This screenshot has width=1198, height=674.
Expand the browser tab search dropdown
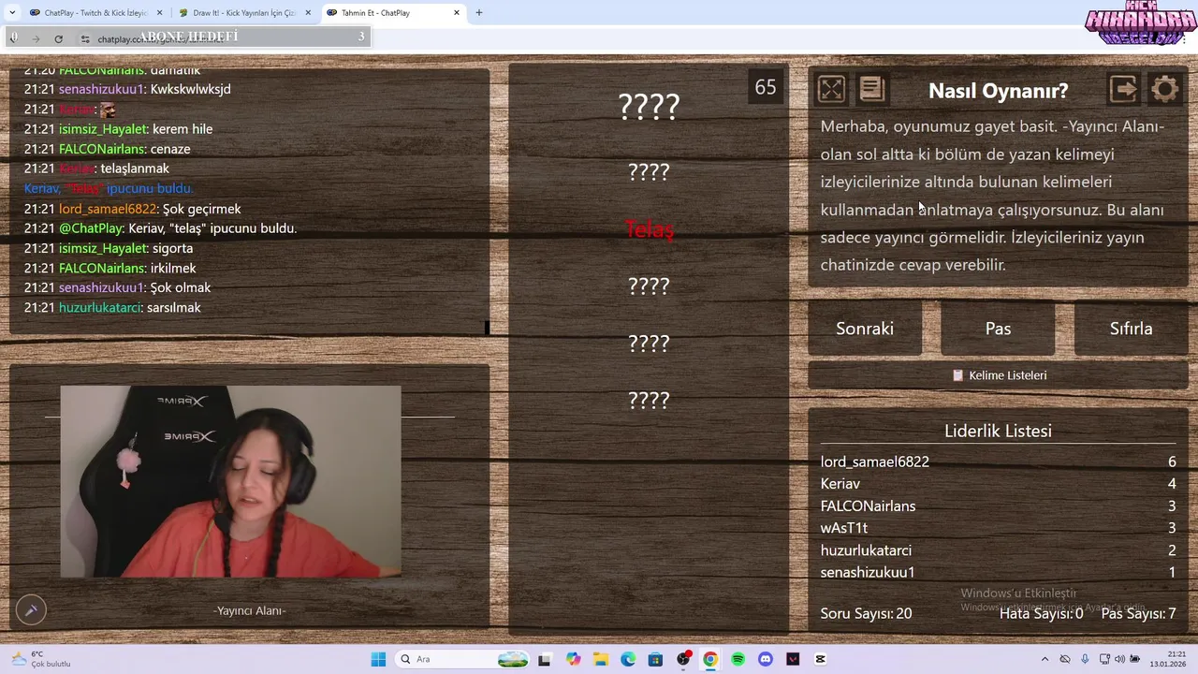click(x=11, y=13)
